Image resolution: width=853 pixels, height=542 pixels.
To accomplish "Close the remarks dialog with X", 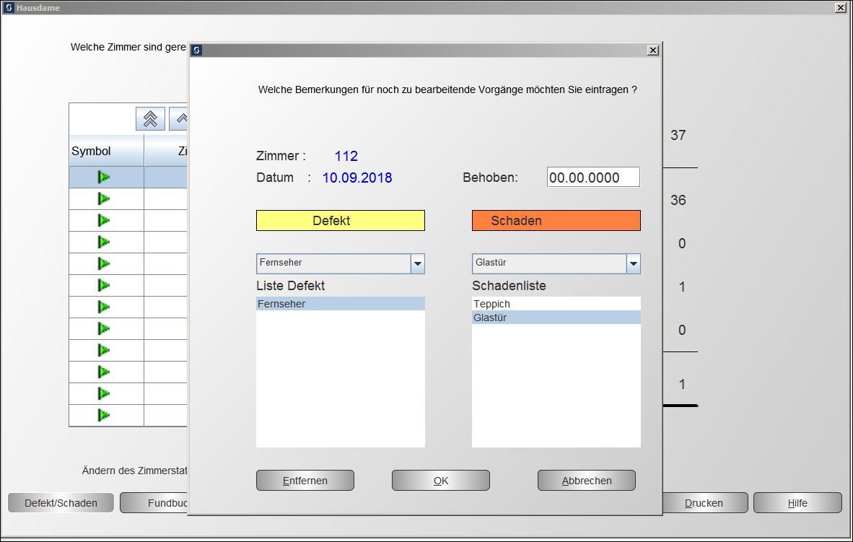I will [652, 51].
